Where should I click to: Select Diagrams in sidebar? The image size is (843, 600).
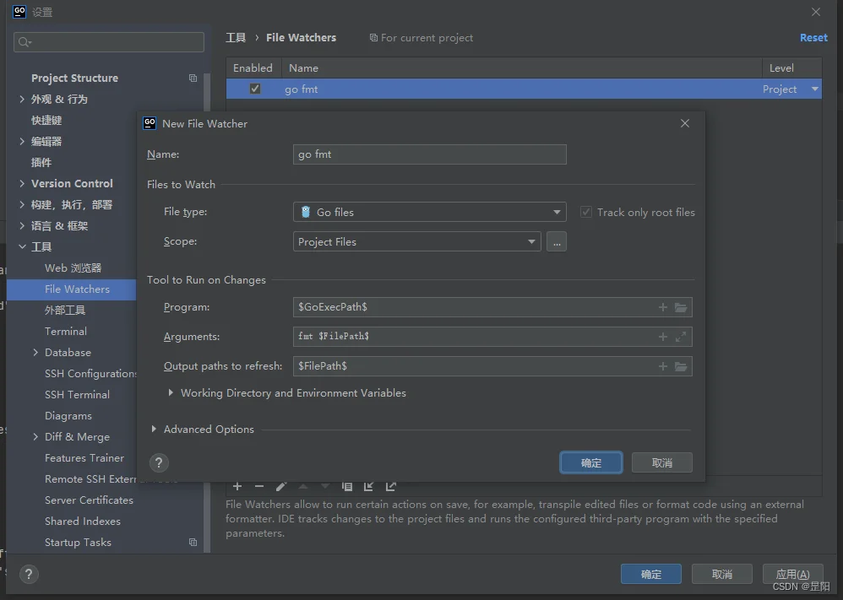click(x=68, y=416)
